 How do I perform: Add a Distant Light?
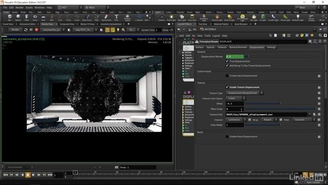(230, 17)
